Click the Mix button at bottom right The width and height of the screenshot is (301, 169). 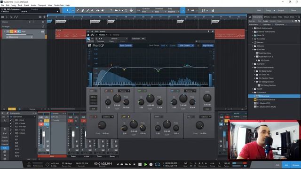(x=286, y=165)
